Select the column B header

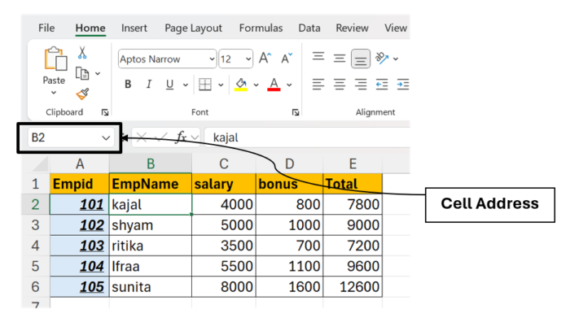(151, 163)
